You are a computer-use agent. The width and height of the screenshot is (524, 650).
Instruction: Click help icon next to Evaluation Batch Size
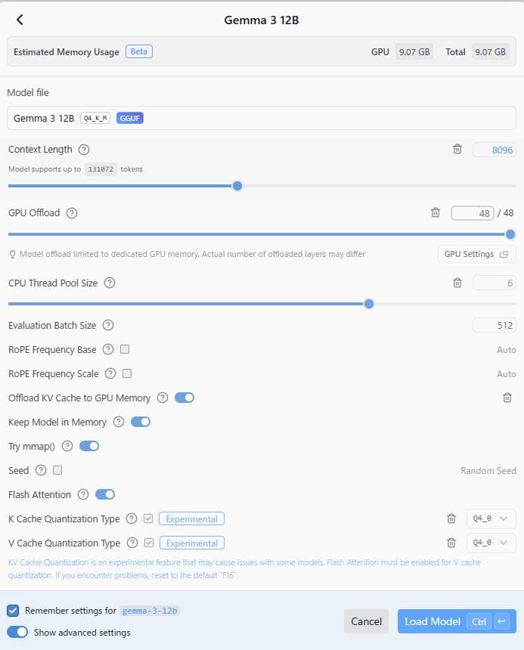coord(108,325)
